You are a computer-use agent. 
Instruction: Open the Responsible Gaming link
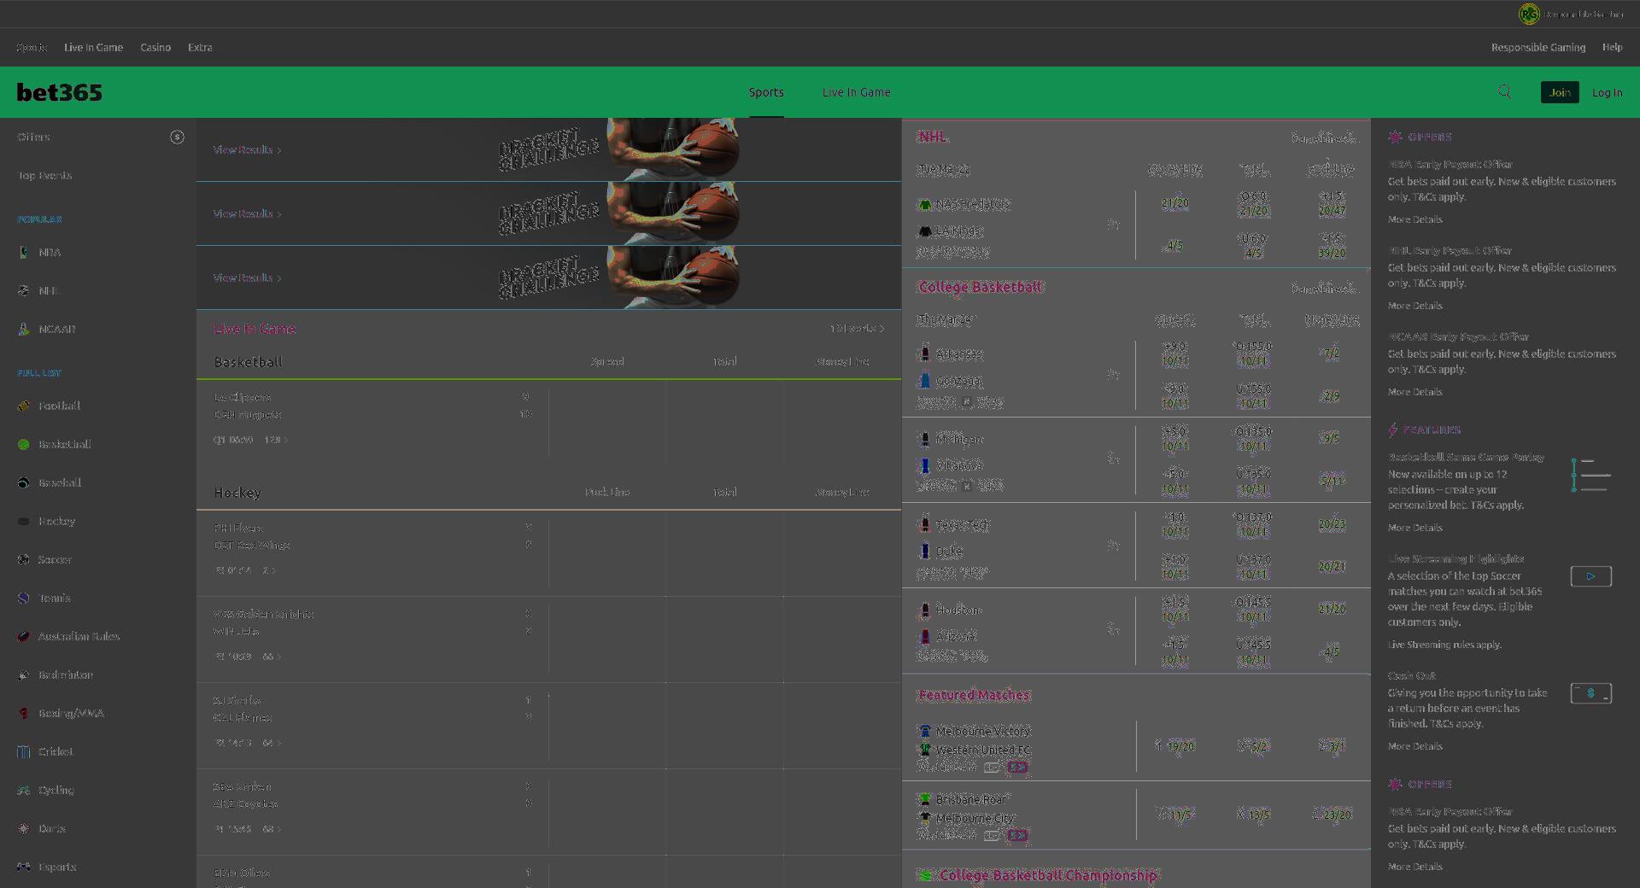(x=1537, y=48)
